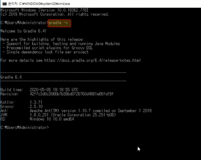Click the Groovy version '2.5.10'
Screen dimensions: 201x160
[x=36, y=106]
